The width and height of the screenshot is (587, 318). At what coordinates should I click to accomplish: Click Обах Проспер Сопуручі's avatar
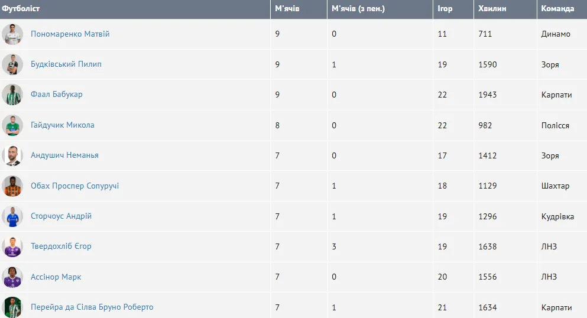click(x=12, y=186)
